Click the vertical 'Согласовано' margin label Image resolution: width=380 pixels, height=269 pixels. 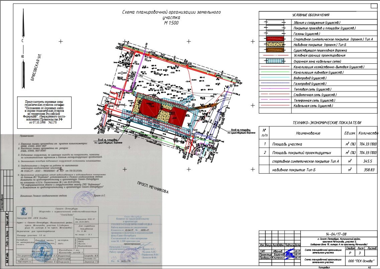pos(2,202)
